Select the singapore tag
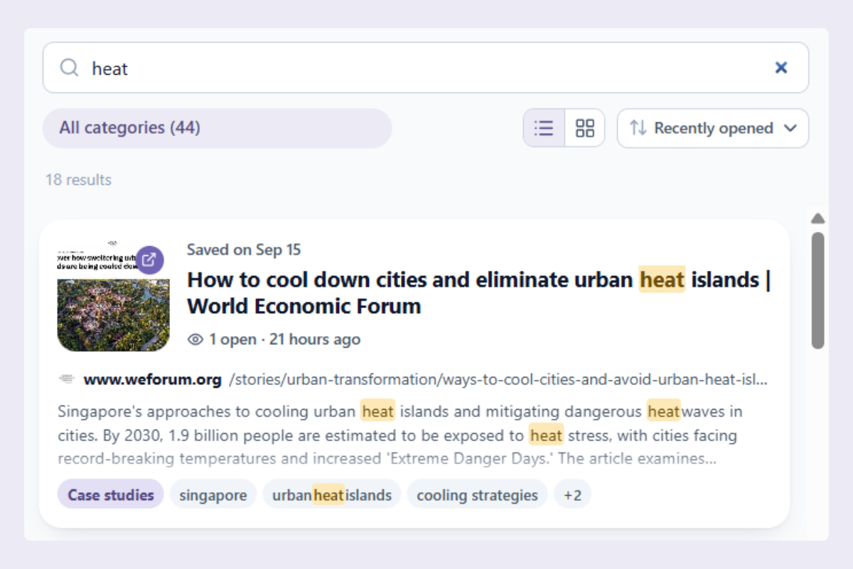 213,495
